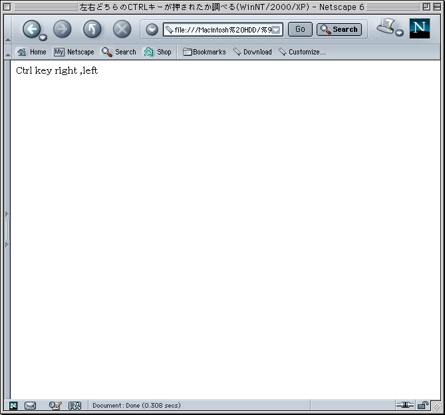Go to Home in personal toolbar
Viewport: 445px width, 415px height.
point(31,52)
